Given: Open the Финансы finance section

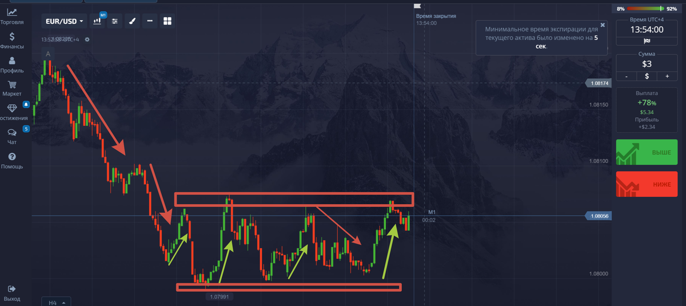Looking at the screenshot, I should click(x=12, y=40).
